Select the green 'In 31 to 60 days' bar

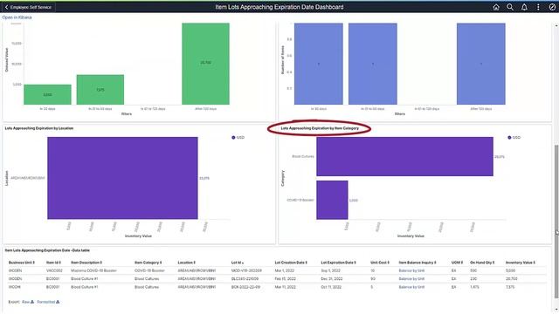[100, 89]
